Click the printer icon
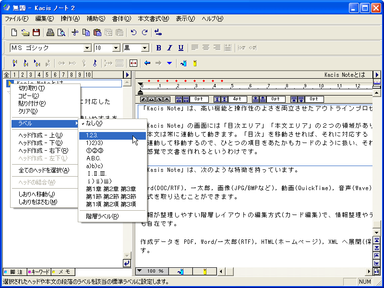 (50, 32)
